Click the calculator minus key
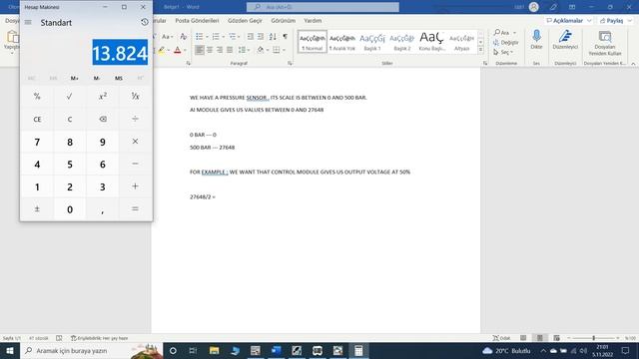Image resolution: width=639 pixels, height=359 pixels. [136, 164]
